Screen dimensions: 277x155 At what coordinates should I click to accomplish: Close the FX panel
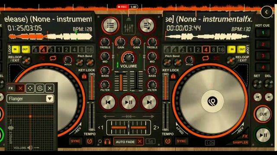(x=50, y=88)
